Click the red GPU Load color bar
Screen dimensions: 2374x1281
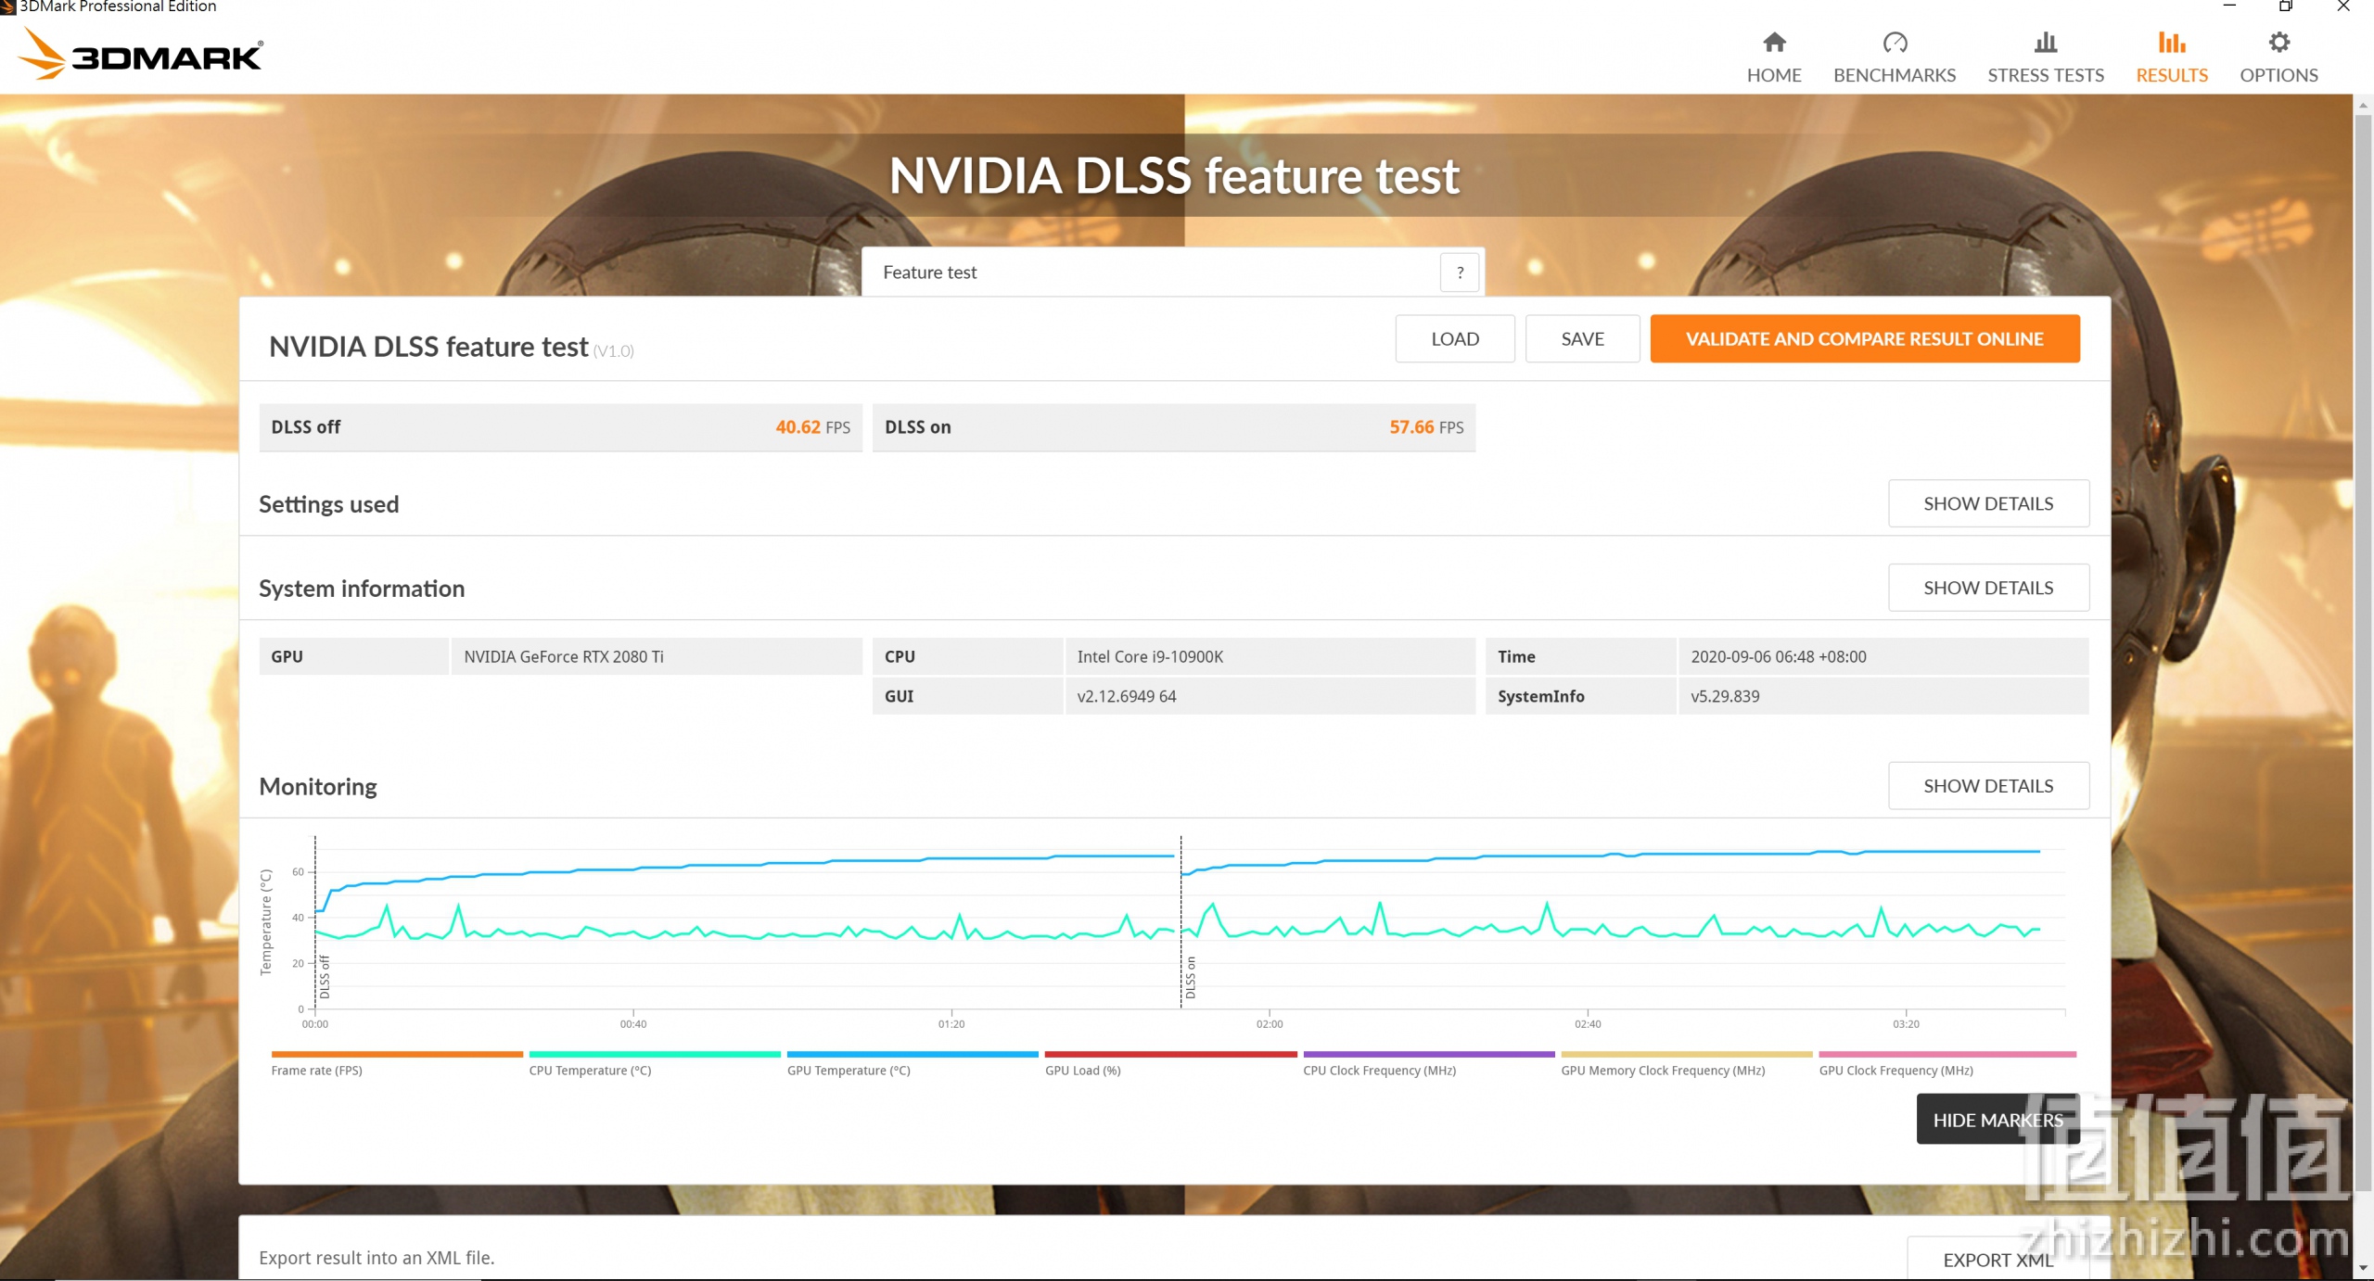click(1170, 1055)
